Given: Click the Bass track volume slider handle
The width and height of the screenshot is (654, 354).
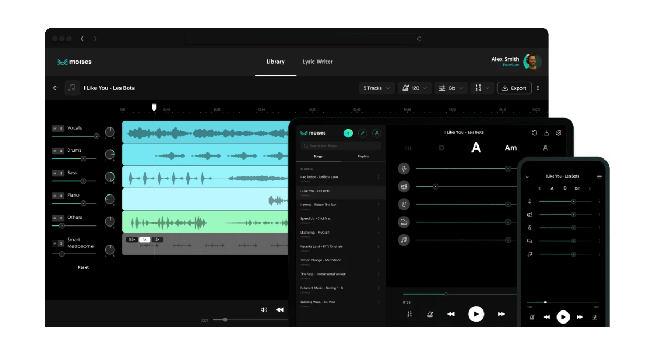Looking at the screenshot, I should point(83,181).
